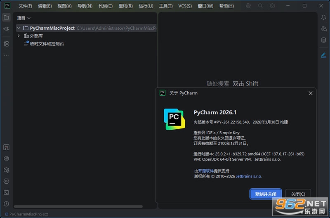Open the 编辑(E) menu
Viewport: 330px width, 218px height.
coord(45,6)
